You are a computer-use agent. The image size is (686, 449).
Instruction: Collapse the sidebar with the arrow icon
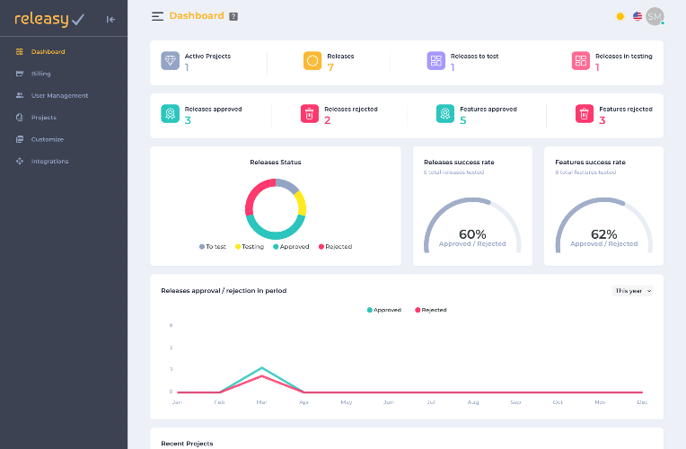(x=110, y=19)
